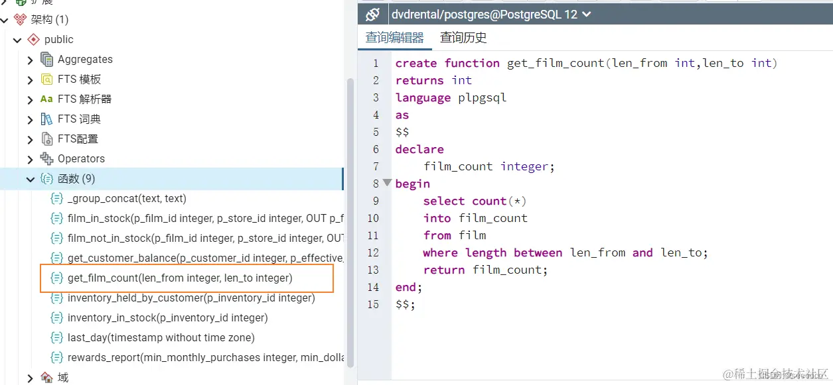Click the FTS 词典 icon
Screen dimensions: 833x385
coord(46,119)
